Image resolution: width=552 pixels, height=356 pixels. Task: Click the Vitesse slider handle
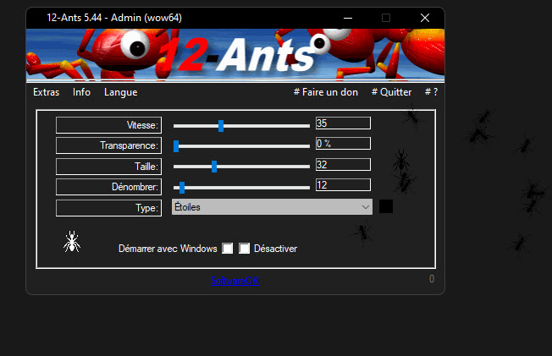point(221,125)
